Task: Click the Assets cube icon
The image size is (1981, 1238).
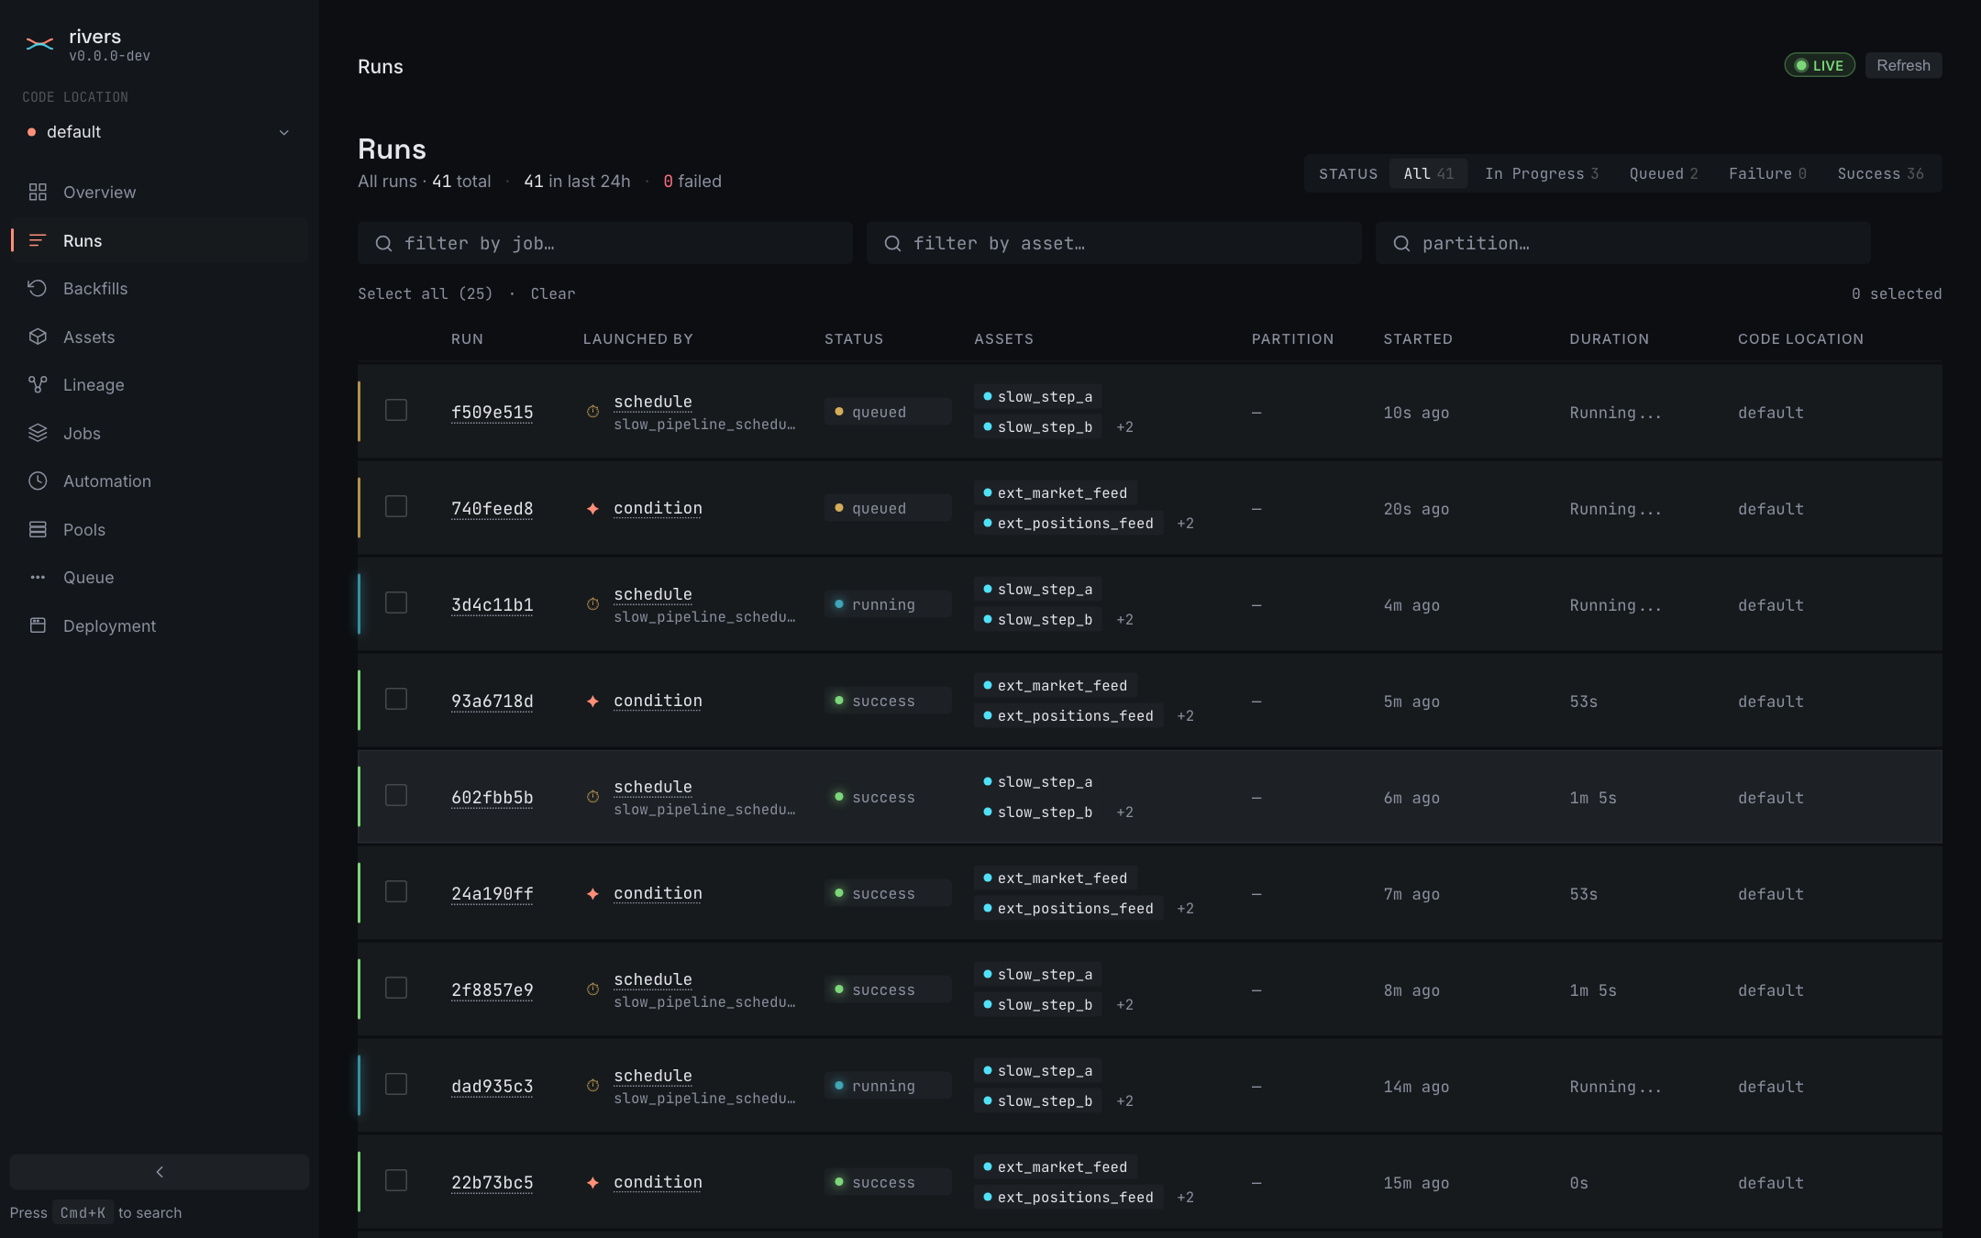Action: click(38, 337)
